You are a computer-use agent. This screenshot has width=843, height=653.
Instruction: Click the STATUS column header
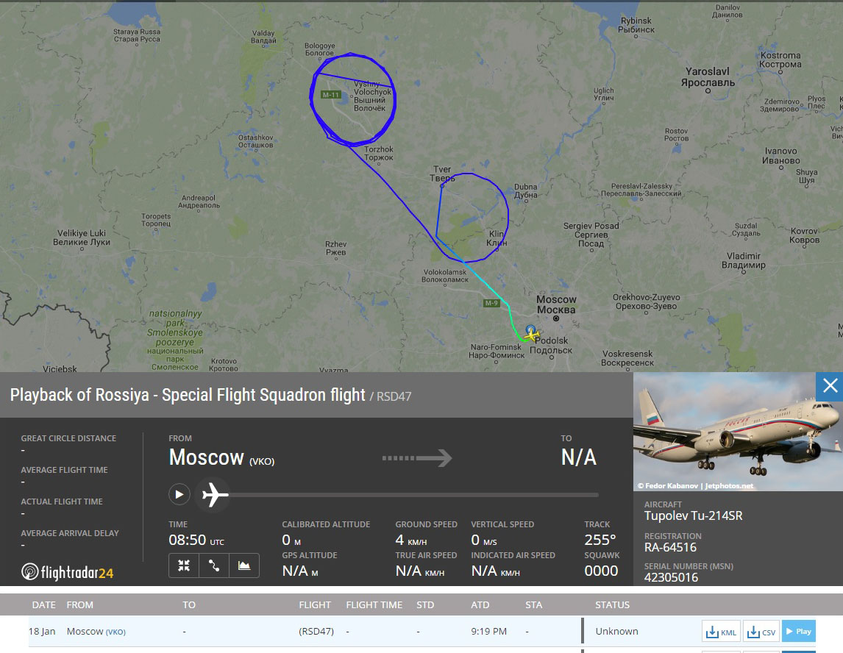612,605
